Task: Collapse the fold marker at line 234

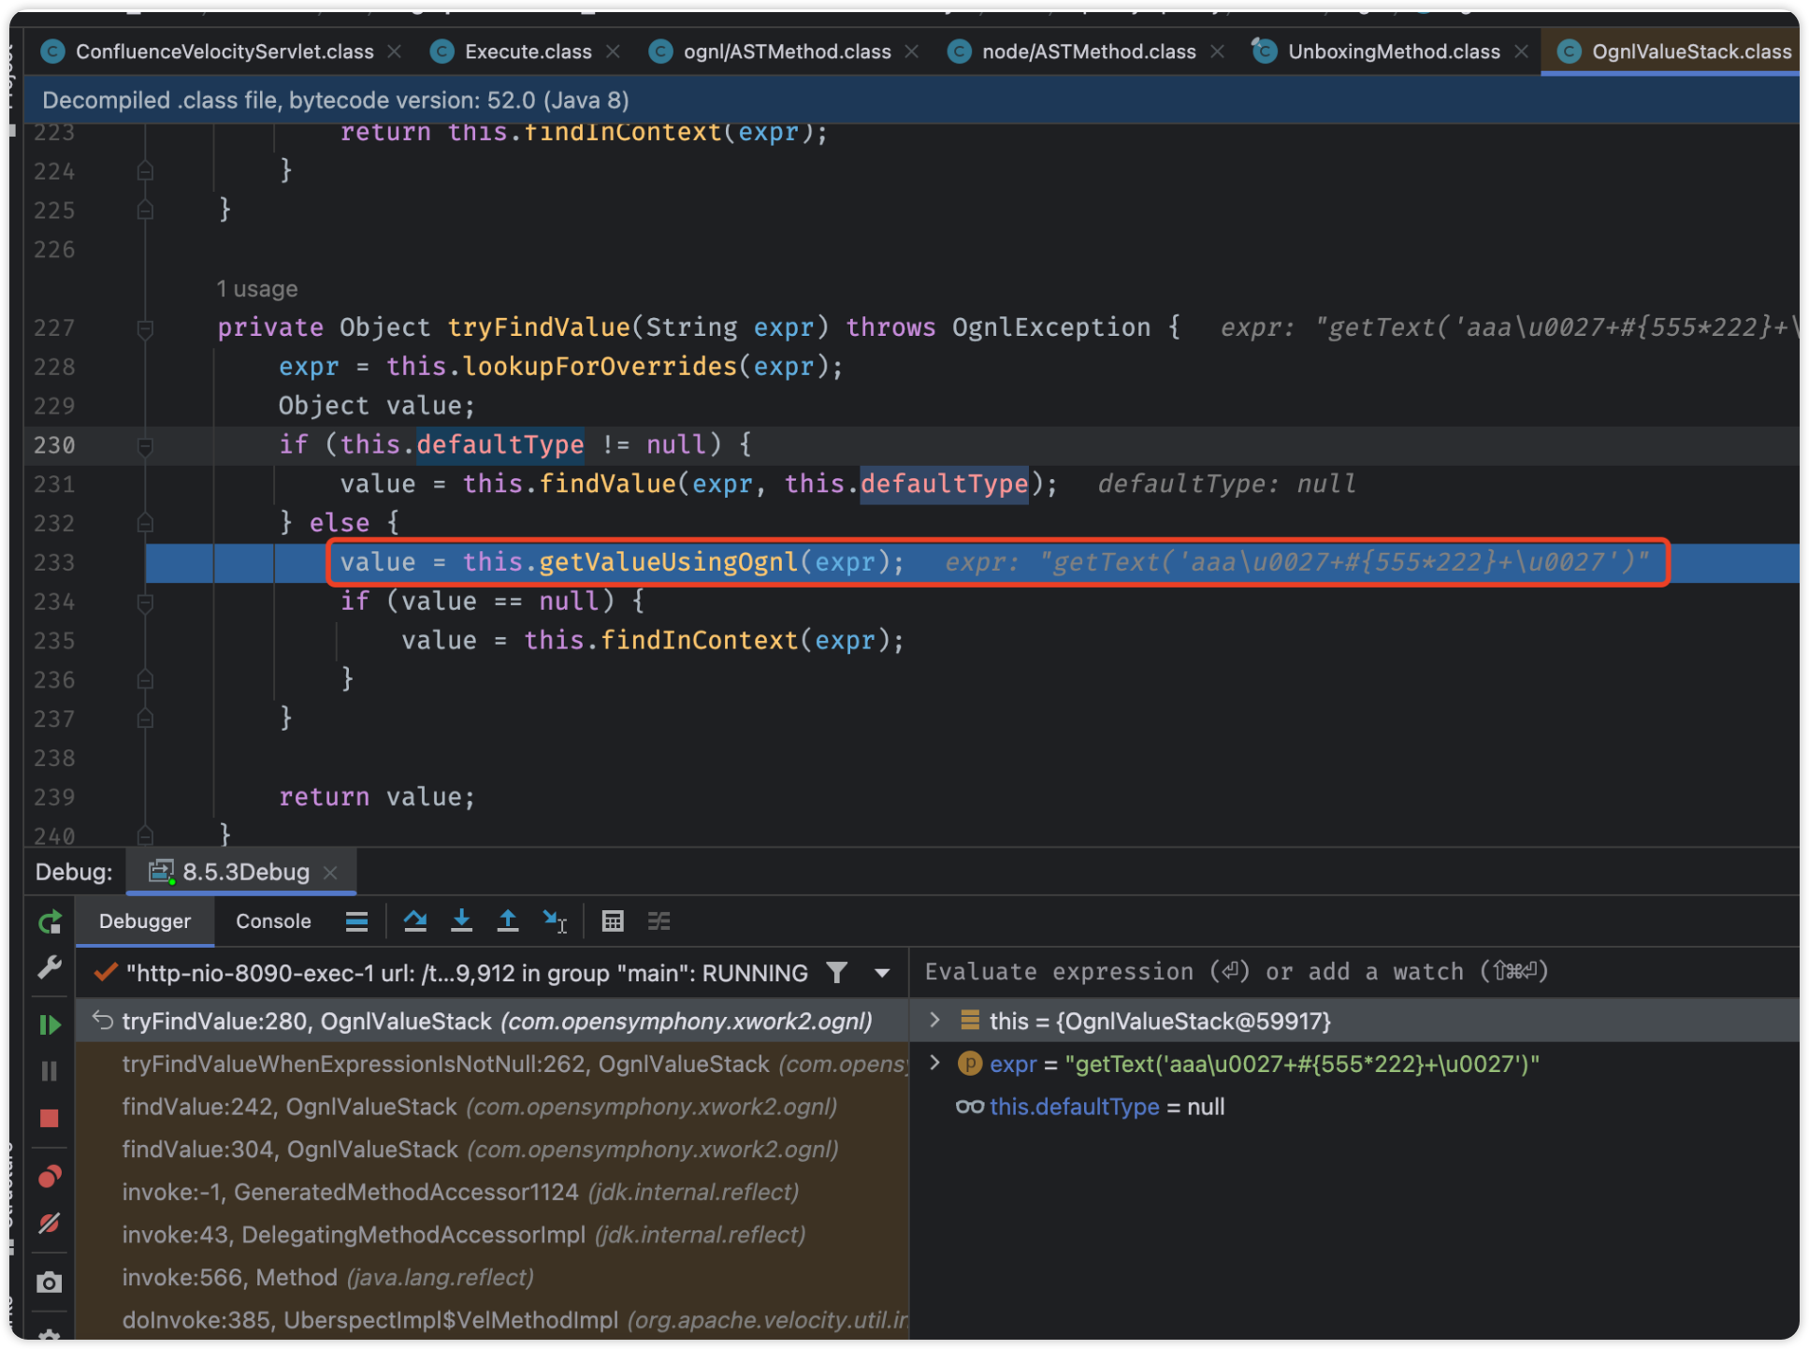Action: 145,602
